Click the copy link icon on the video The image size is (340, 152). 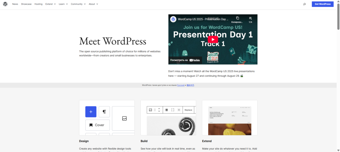tap(237, 19)
